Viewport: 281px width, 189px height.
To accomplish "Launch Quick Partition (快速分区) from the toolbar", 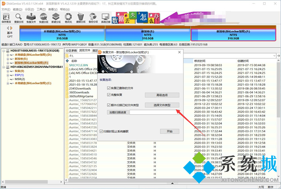I will pos(43,18).
